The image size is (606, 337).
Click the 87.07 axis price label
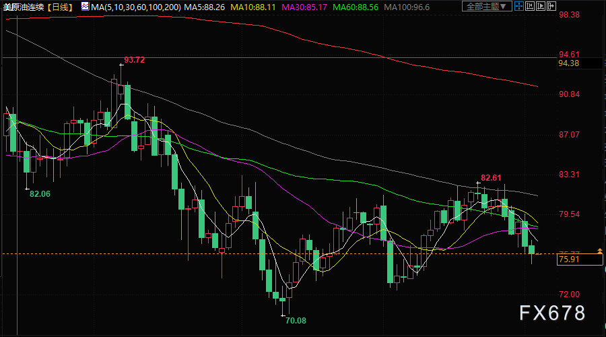[569, 135]
